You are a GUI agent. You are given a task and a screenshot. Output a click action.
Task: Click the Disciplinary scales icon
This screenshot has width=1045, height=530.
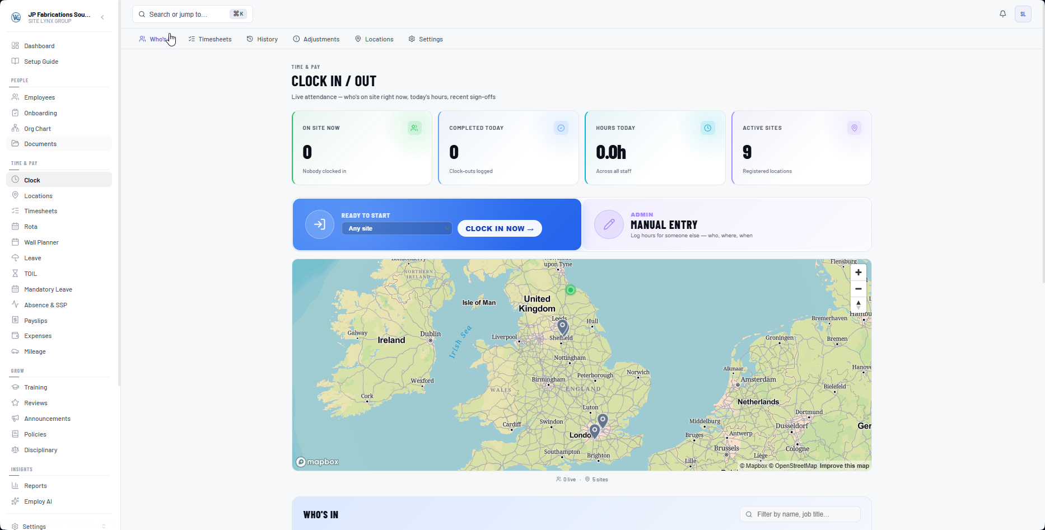click(x=15, y=450)
